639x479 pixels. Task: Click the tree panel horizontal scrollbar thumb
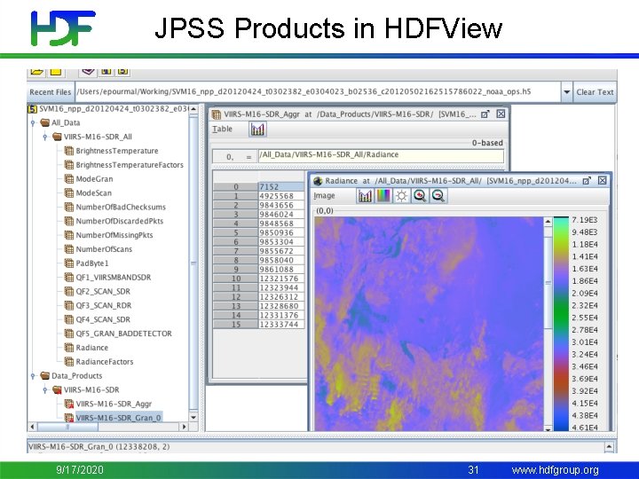67,427
